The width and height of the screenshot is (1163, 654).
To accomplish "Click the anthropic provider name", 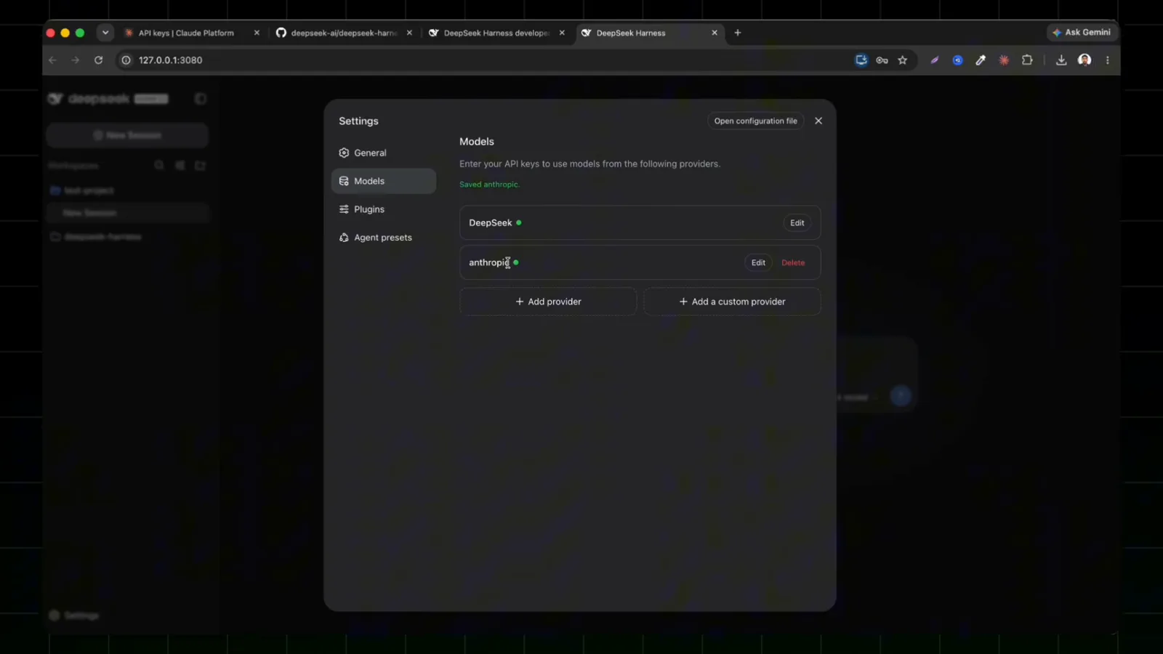I will coord(489,262).
